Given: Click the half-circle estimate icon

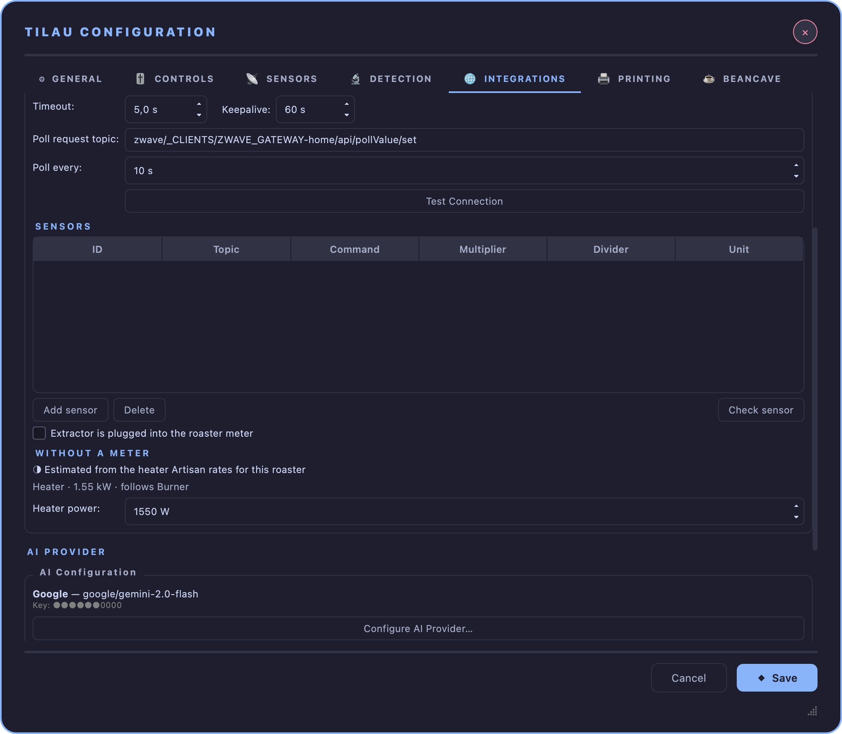Looking at the screenshot, I should (37, 469).
